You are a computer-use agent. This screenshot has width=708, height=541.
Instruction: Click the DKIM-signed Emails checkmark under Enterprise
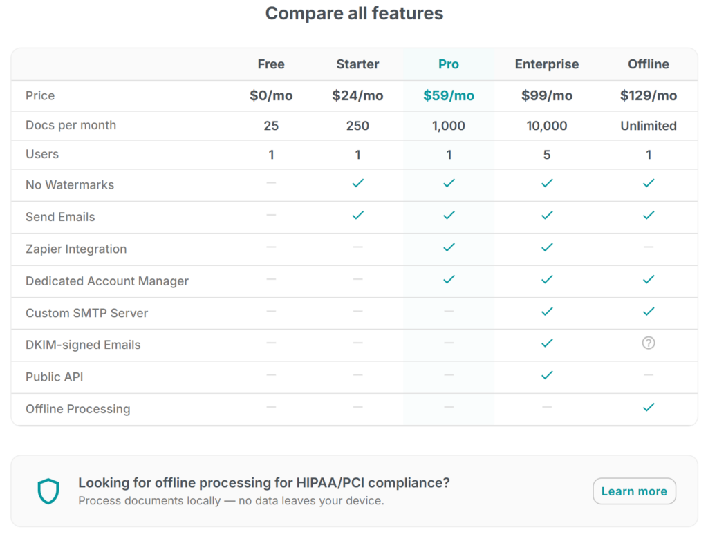(547, 343)
